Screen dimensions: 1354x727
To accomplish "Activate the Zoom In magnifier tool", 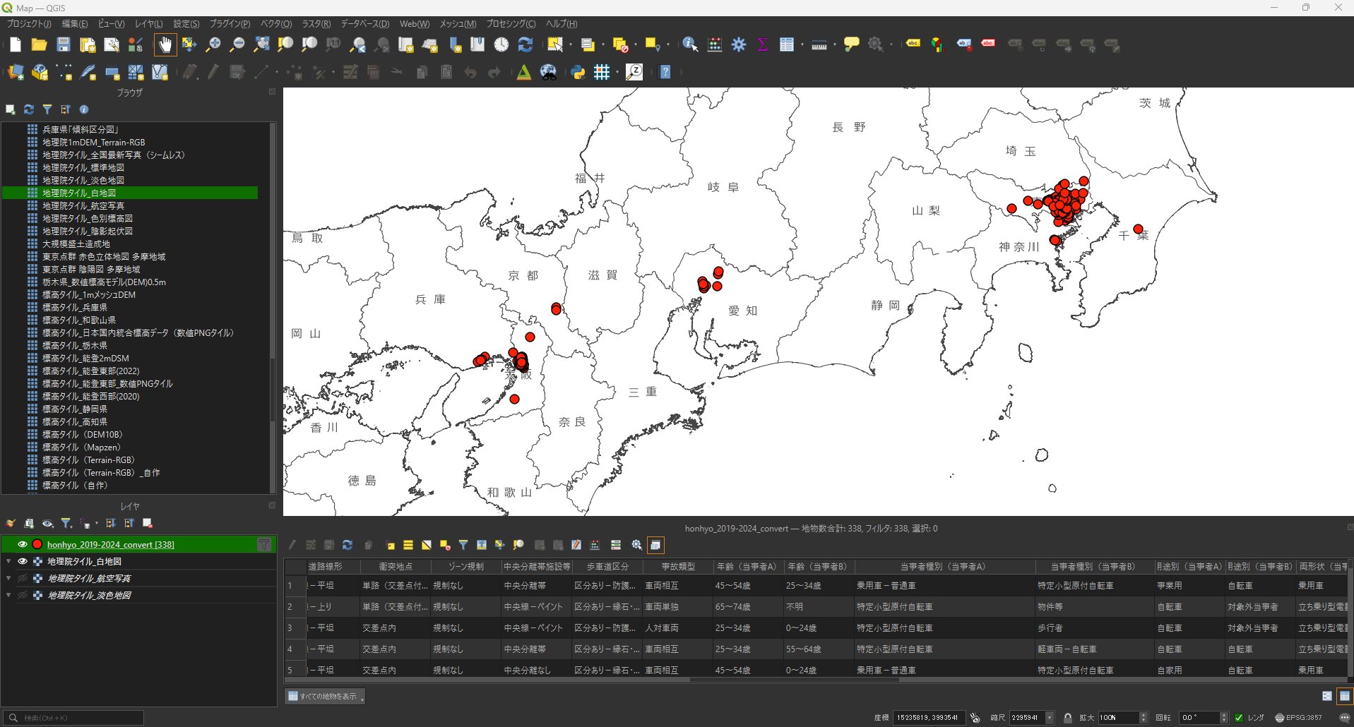I will click(x=213, y=45).
